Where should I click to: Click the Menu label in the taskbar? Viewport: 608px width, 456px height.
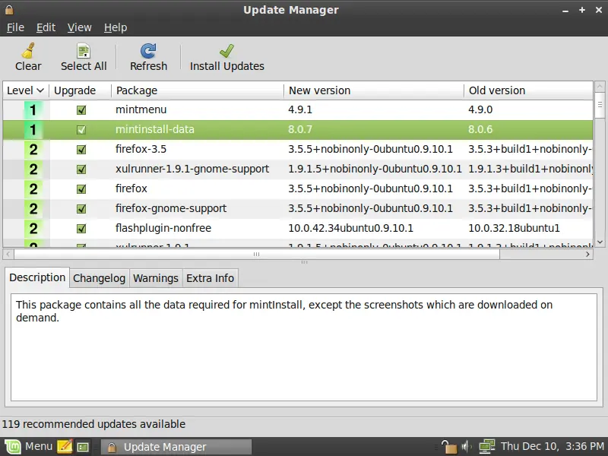click(x=39, y=446)
